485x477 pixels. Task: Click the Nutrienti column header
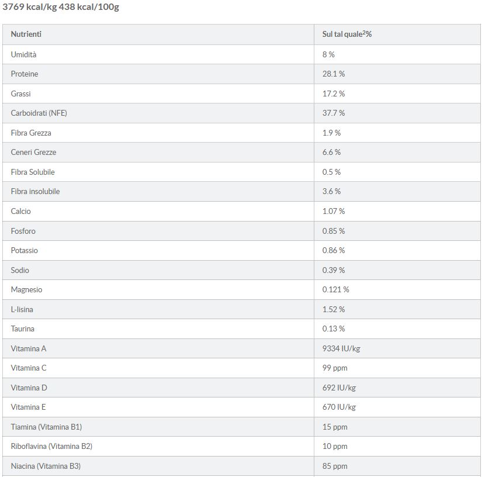(26, 34)
